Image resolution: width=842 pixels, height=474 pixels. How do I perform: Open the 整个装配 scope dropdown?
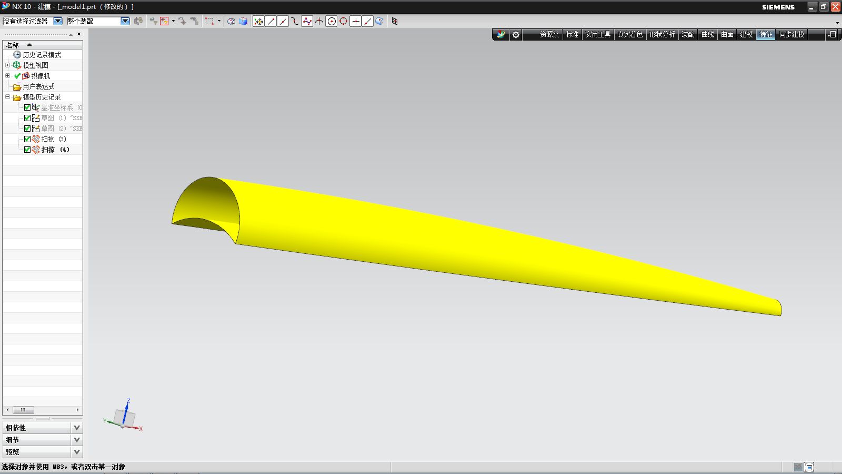point(125,21)
